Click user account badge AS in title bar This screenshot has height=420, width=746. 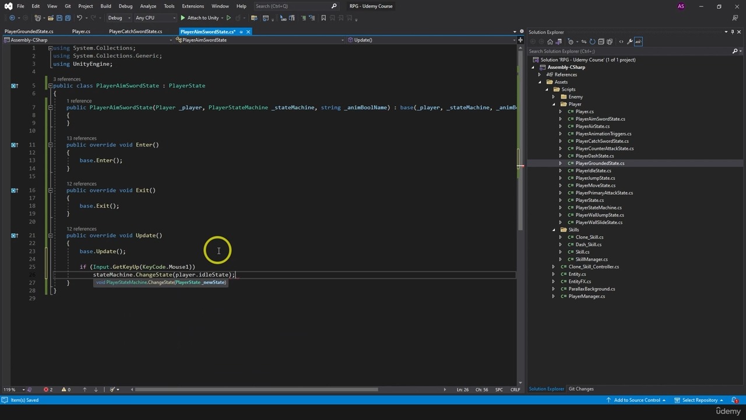click(x=681, y=6)
